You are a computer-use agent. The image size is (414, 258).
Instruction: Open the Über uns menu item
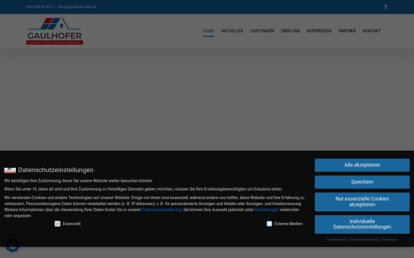tap(290, 31)
